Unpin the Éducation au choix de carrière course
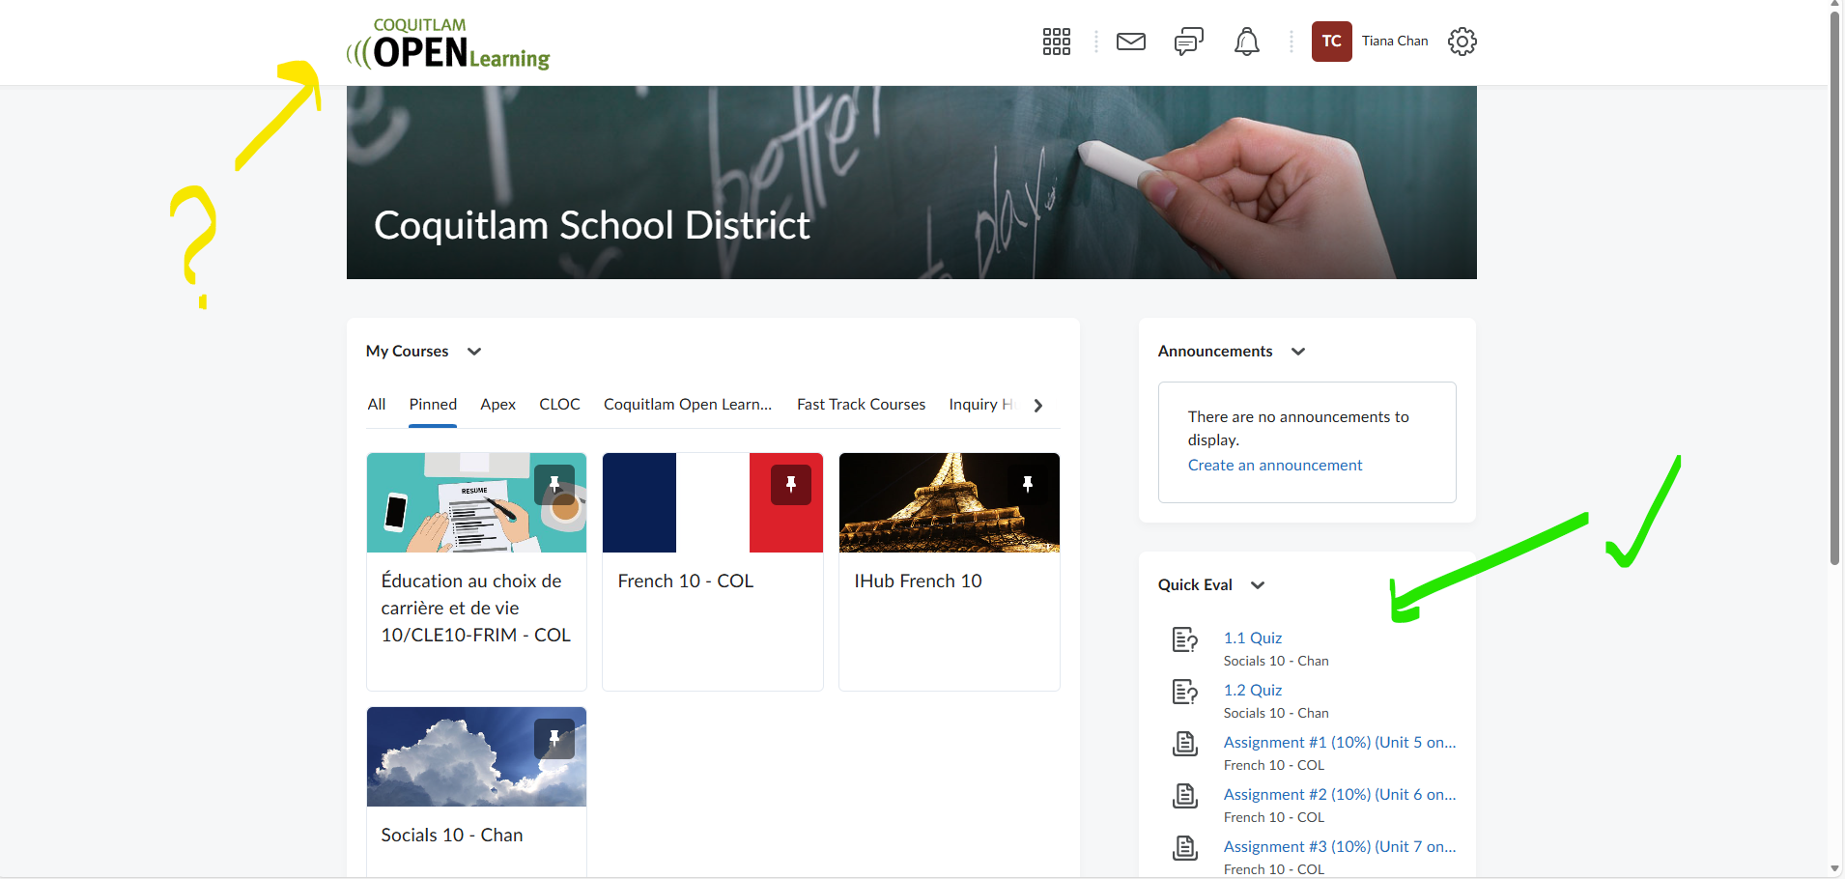This screenshot has width=1845, height=879. tap(554, 485)
